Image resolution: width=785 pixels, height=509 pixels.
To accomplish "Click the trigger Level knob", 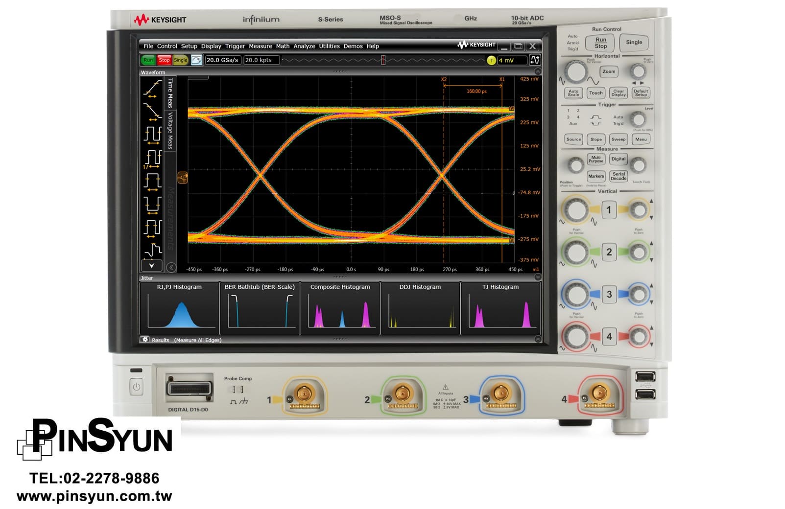I will (x=638, y=119).
